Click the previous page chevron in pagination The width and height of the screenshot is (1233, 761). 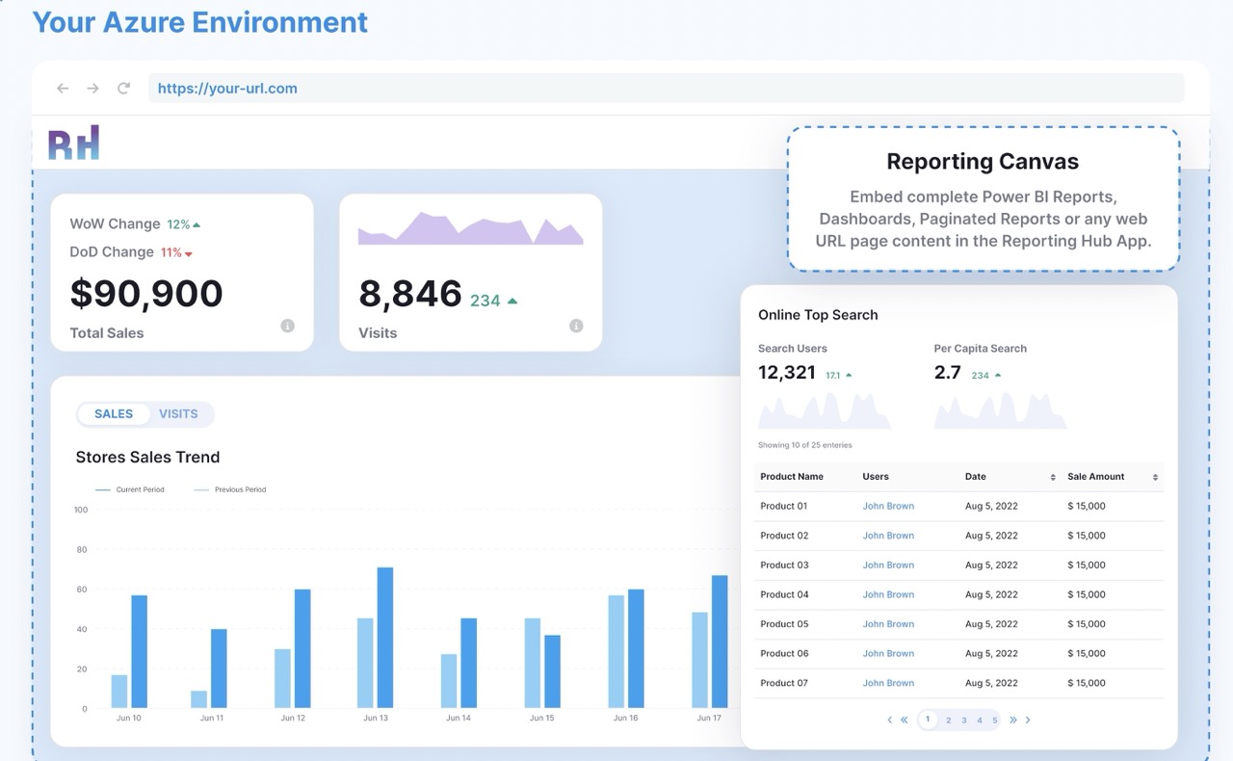tap(889, 720)
